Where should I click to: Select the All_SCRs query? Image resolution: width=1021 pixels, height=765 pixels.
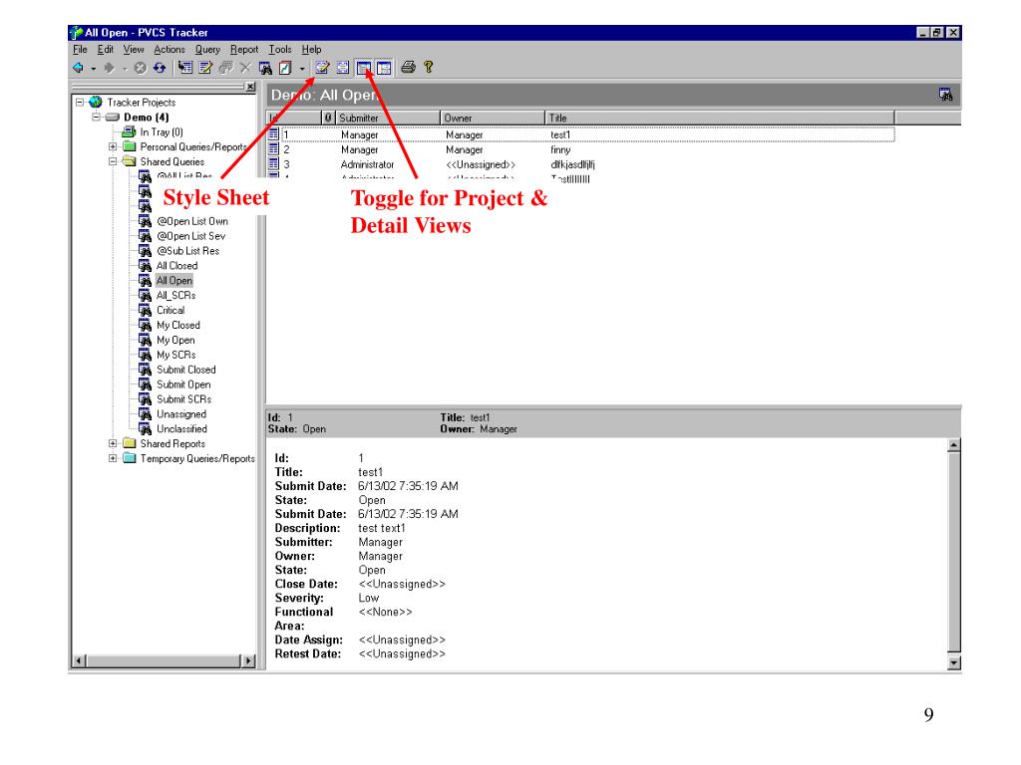coord(175,295)
